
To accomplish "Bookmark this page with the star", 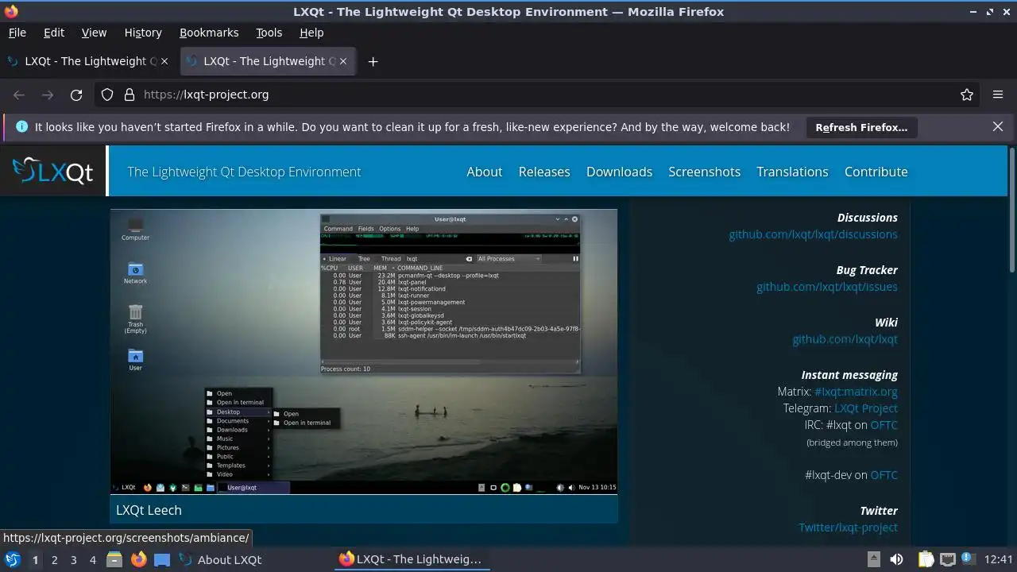I will [x=967, y=95].
